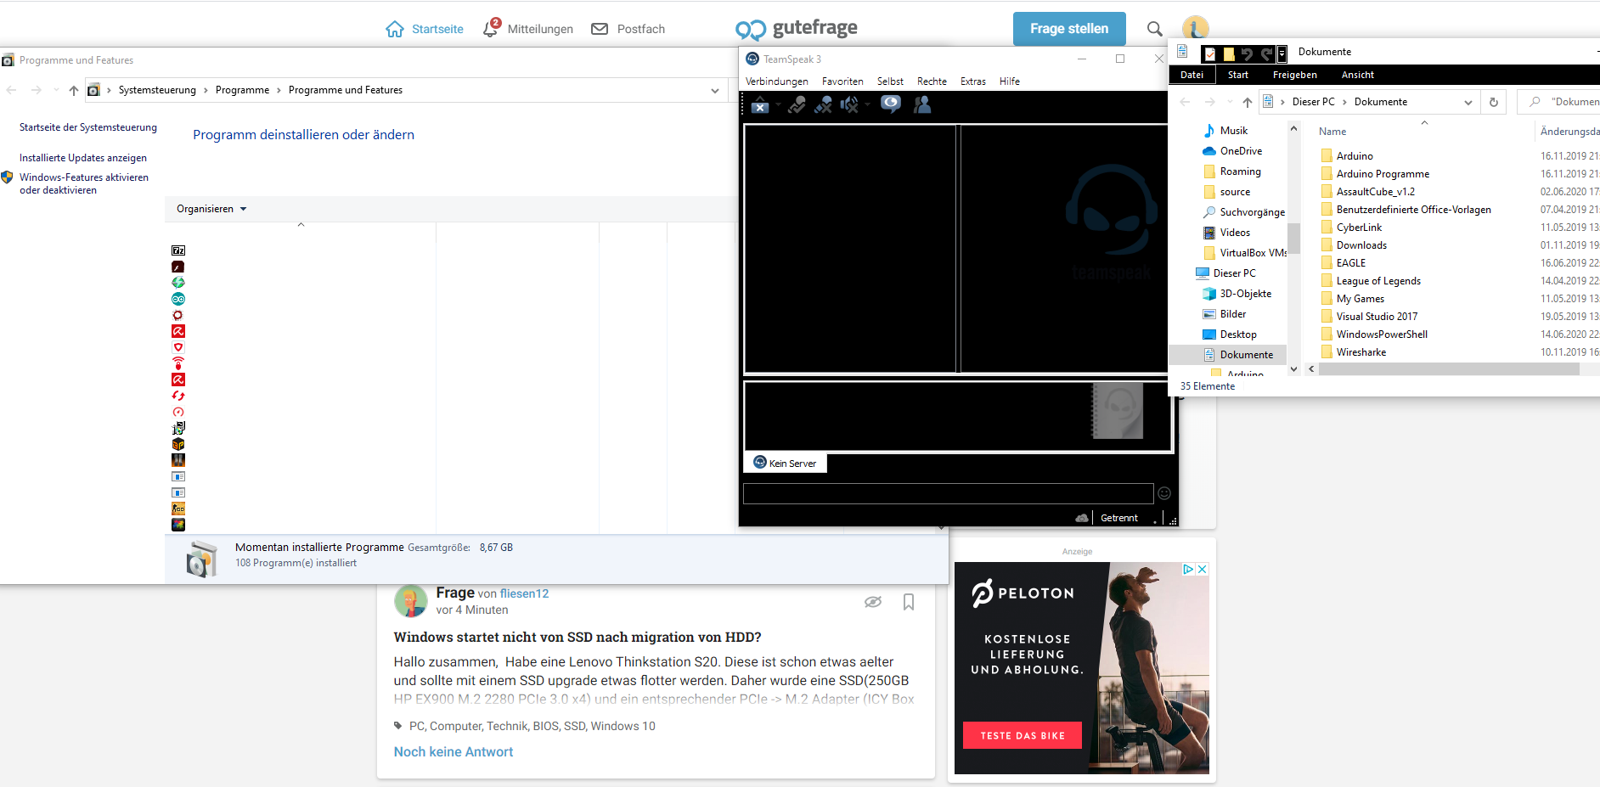Open the Datei tab in Explorer
This screenshot has height=787, width=1600.
pyautogui.click(x=1192, y=75)
